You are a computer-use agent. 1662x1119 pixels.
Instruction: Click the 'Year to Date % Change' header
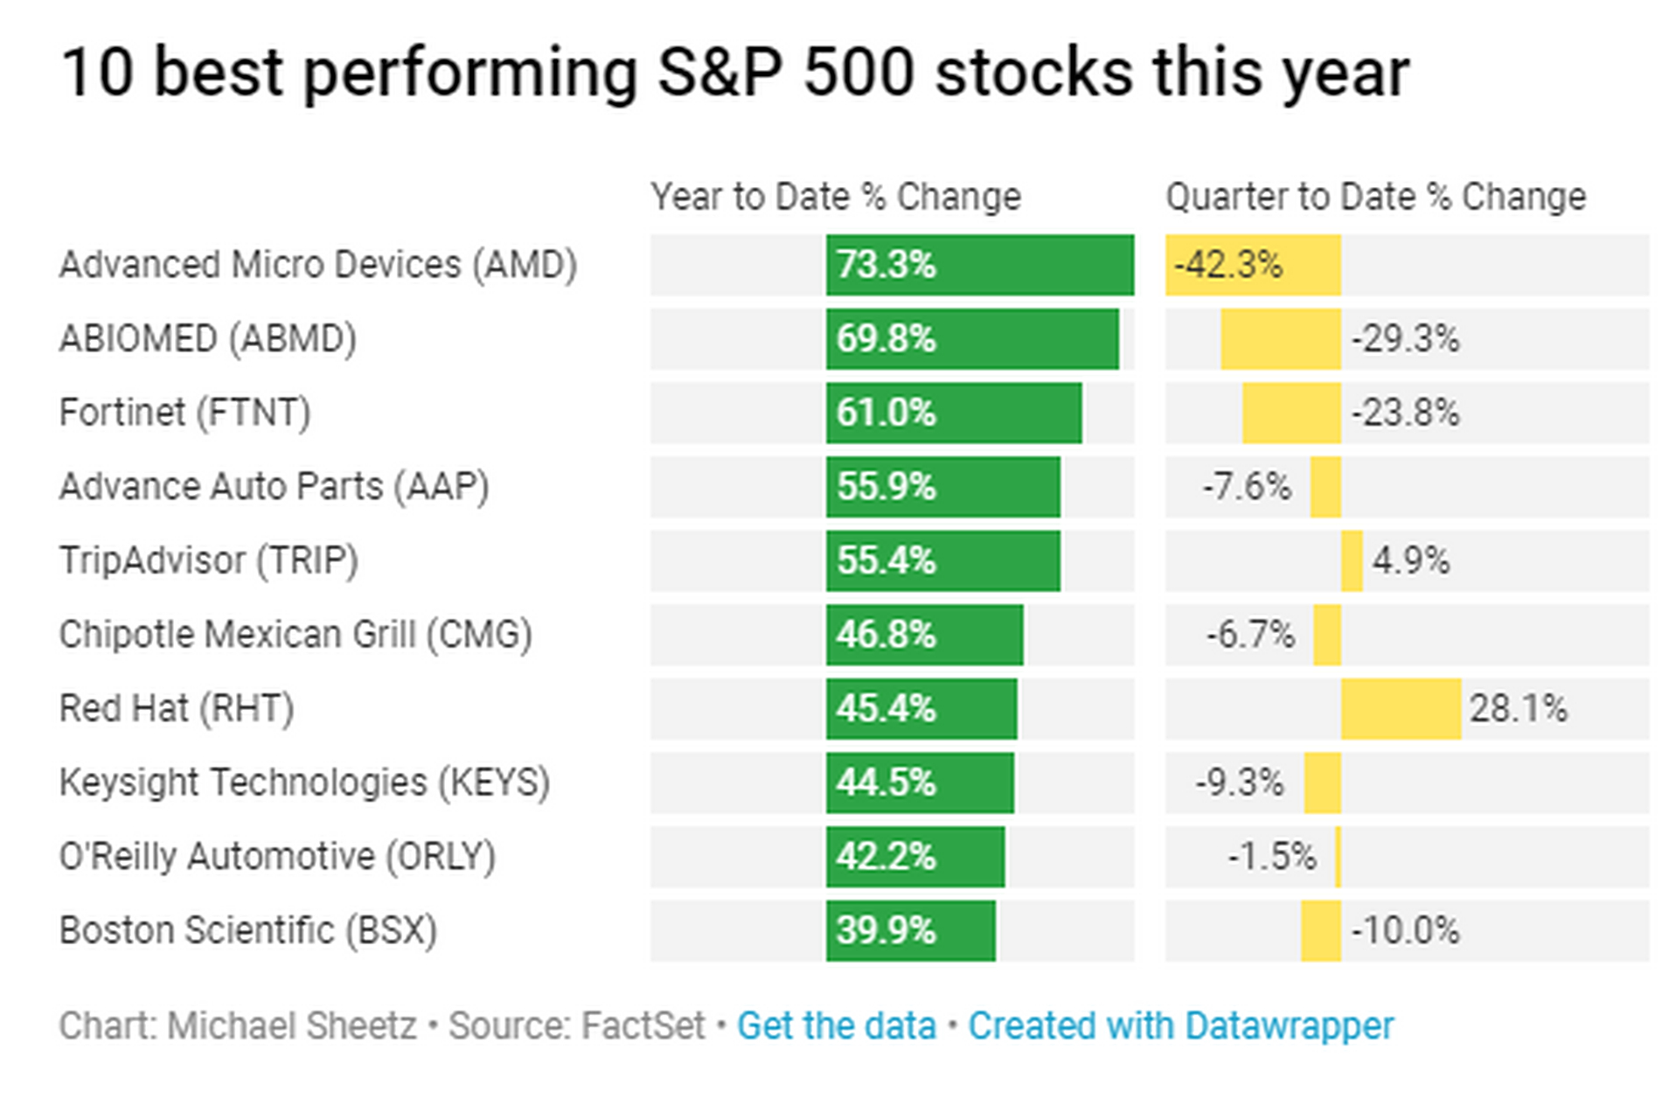836,197
